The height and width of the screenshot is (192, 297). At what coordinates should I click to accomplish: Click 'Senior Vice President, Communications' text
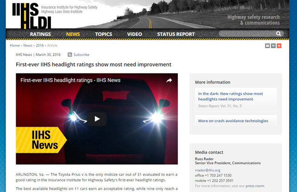228,163
